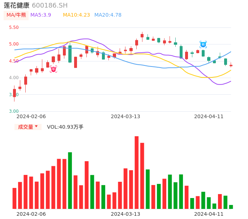Click the blue bear signal marker icon
Viewport: 248px width, 219px height.
pos(203,44)
